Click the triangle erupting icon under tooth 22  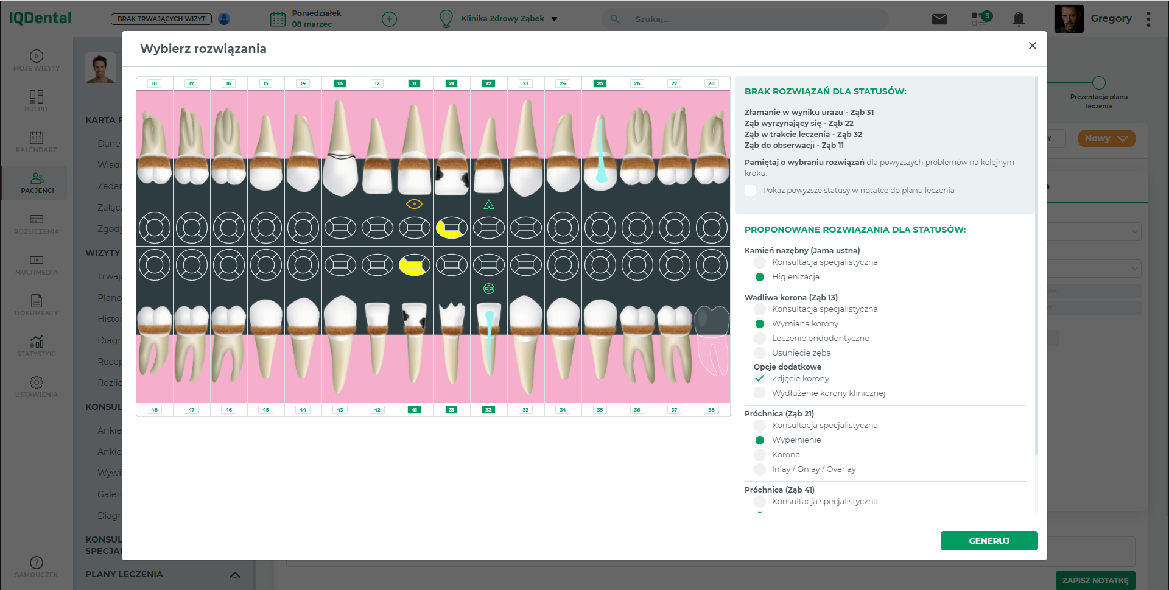click(488, 205)
